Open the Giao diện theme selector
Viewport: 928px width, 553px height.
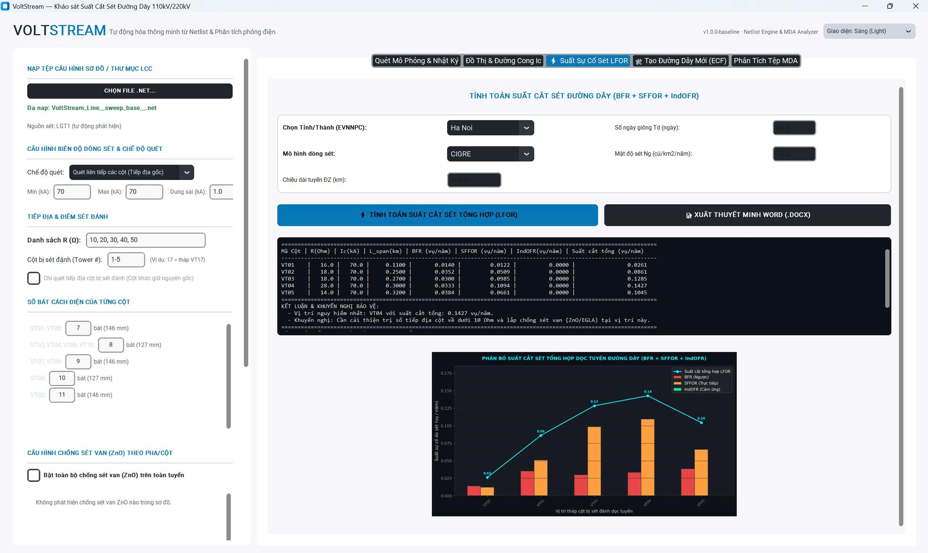tap(869, 31)
